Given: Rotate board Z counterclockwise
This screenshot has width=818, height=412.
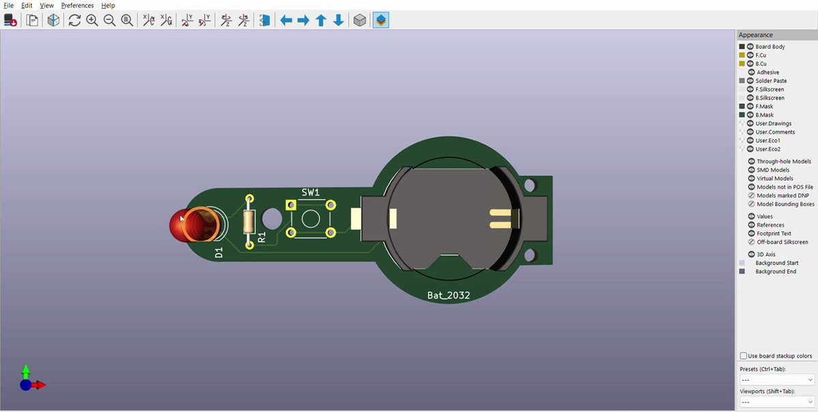Looking at the screenshot, I should coord(243,20).
